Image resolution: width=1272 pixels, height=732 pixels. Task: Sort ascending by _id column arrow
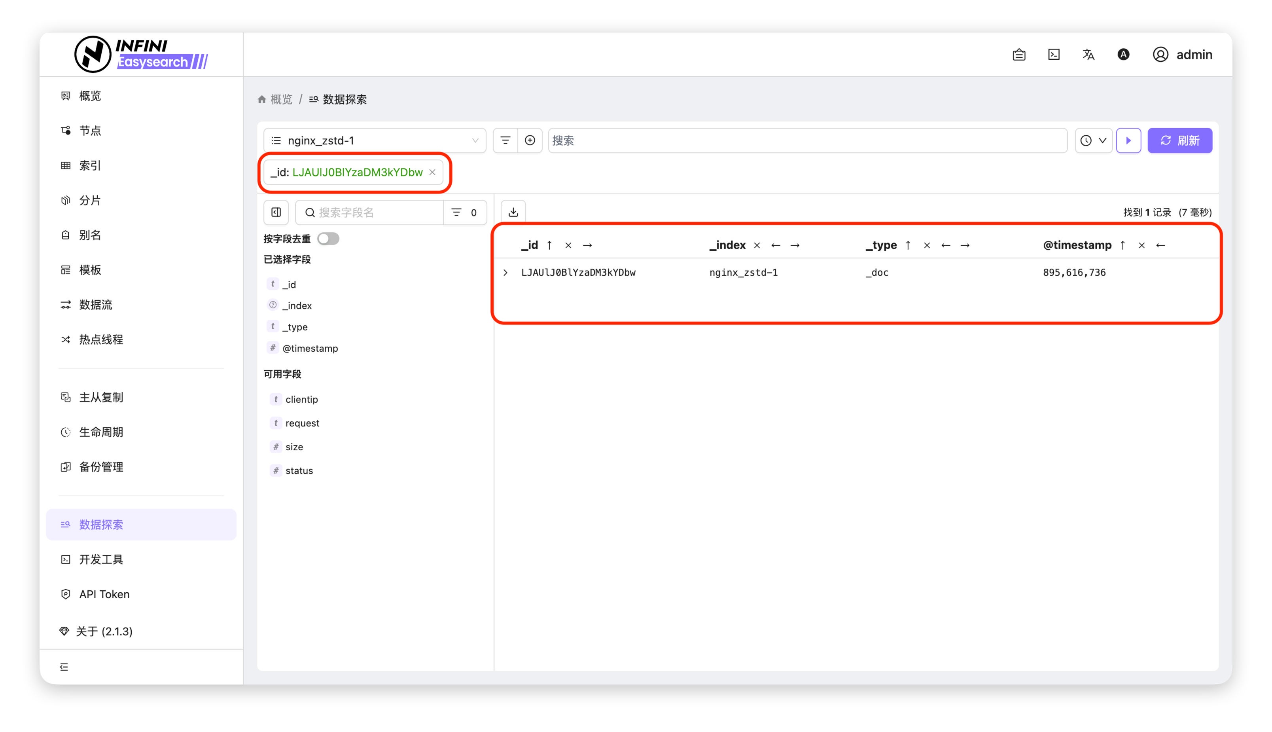pos(549,245)
